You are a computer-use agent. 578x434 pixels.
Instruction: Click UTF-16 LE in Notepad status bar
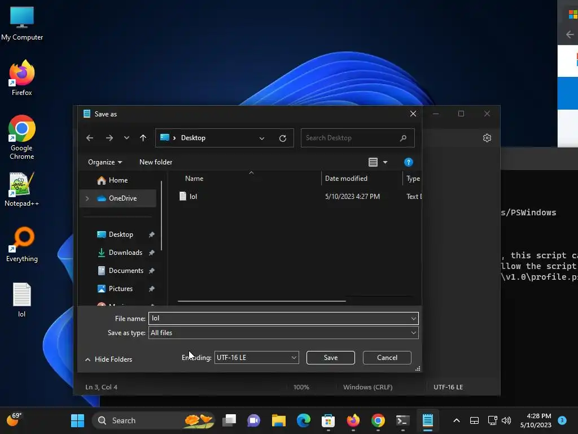click(448, 387)
